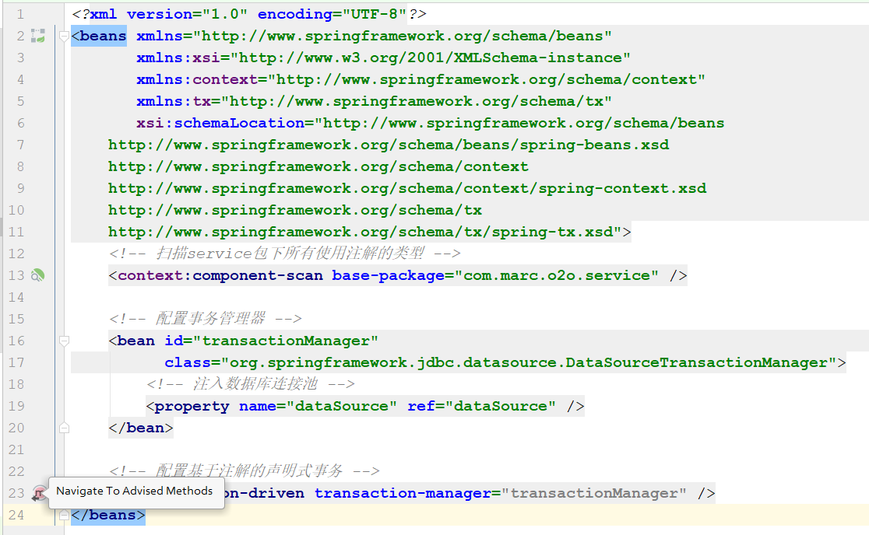This screenshot has height=535, width=869.
Task: Click the transaction-manager attribute value on line 23
Action: [x=593, y=493]
